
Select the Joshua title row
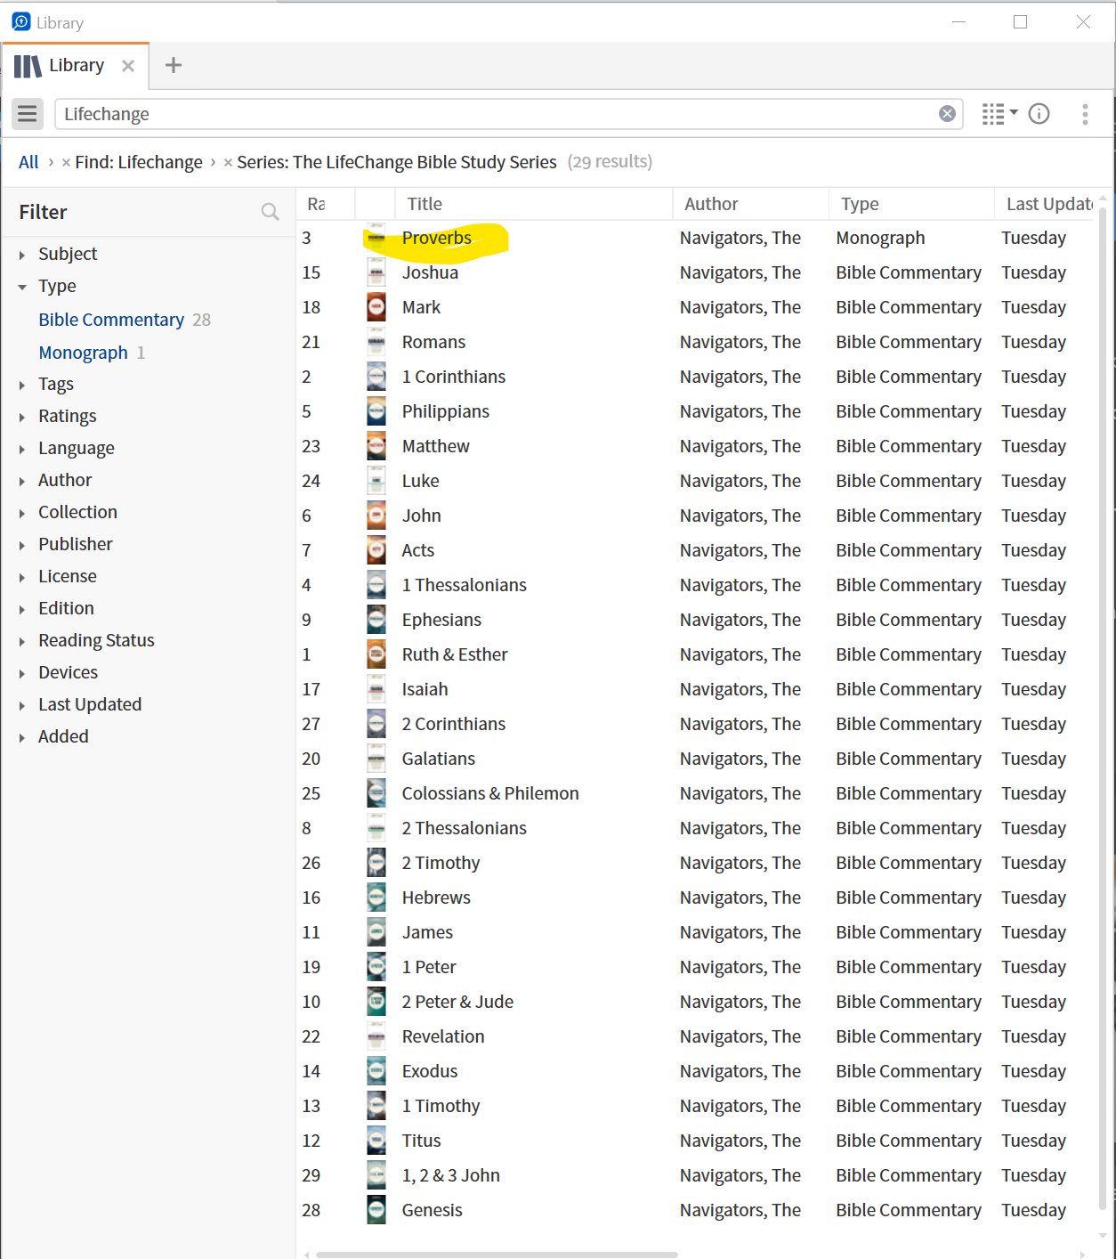pos(430,272)
